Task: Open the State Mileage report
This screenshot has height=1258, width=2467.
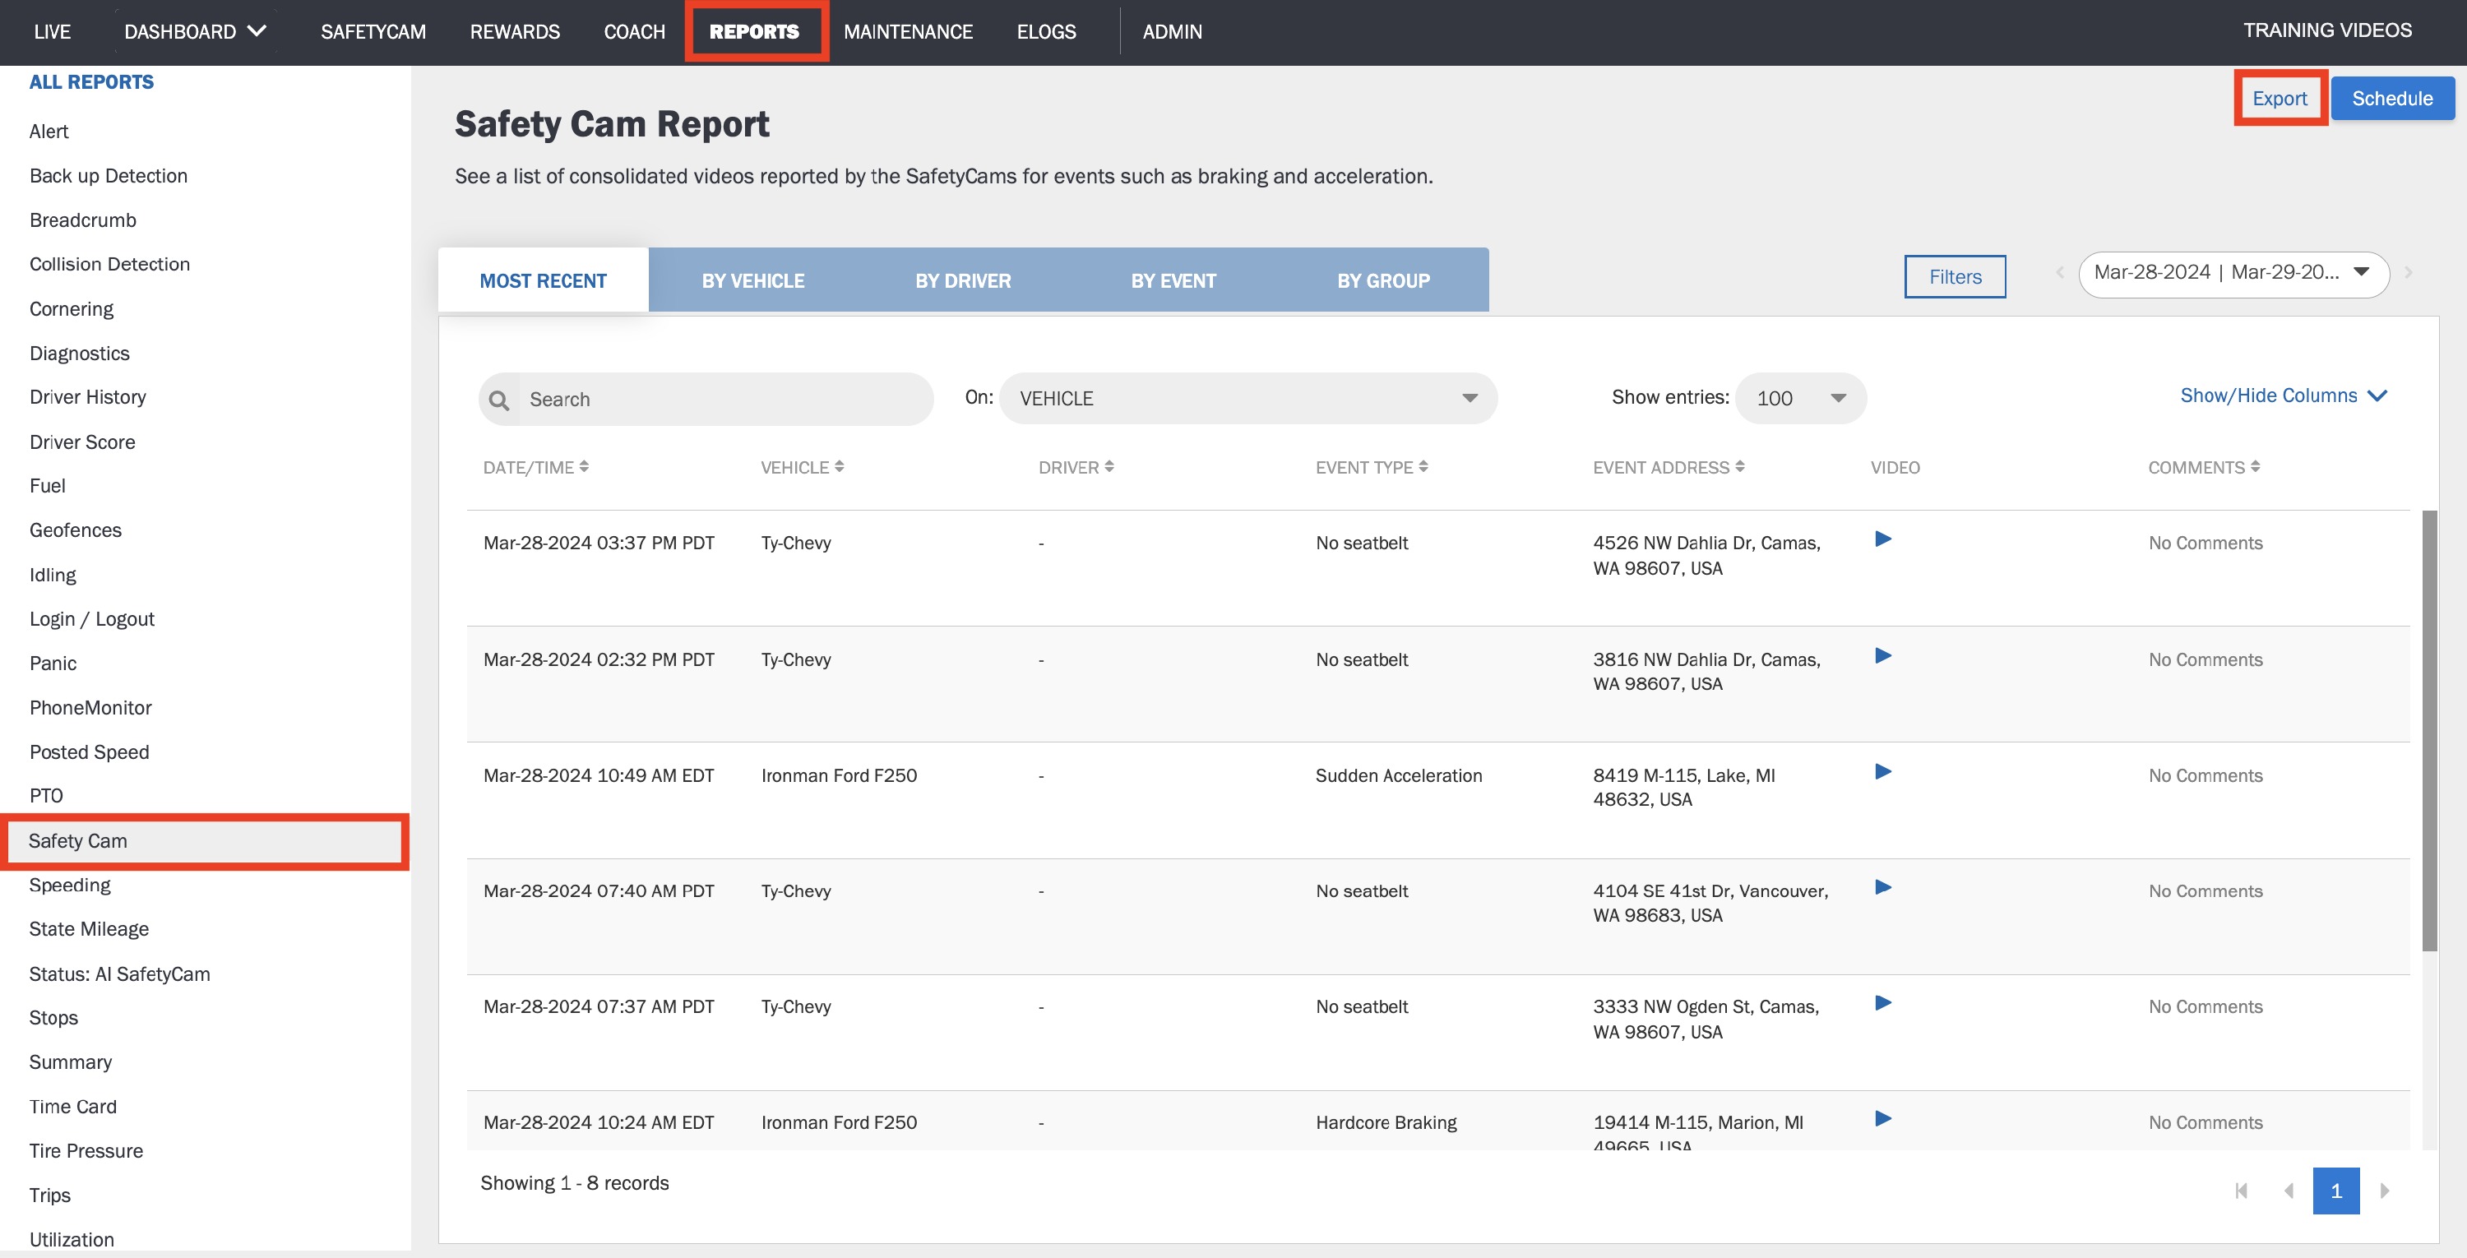Action: coord(89,928)
